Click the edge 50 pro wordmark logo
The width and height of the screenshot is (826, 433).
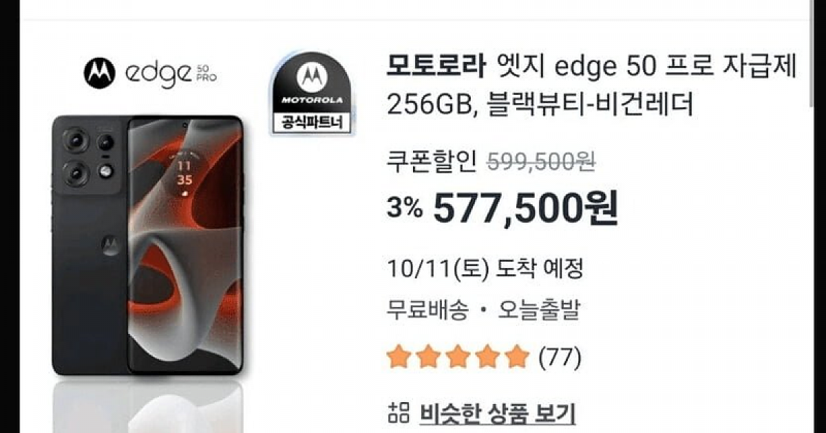(170, 73)
